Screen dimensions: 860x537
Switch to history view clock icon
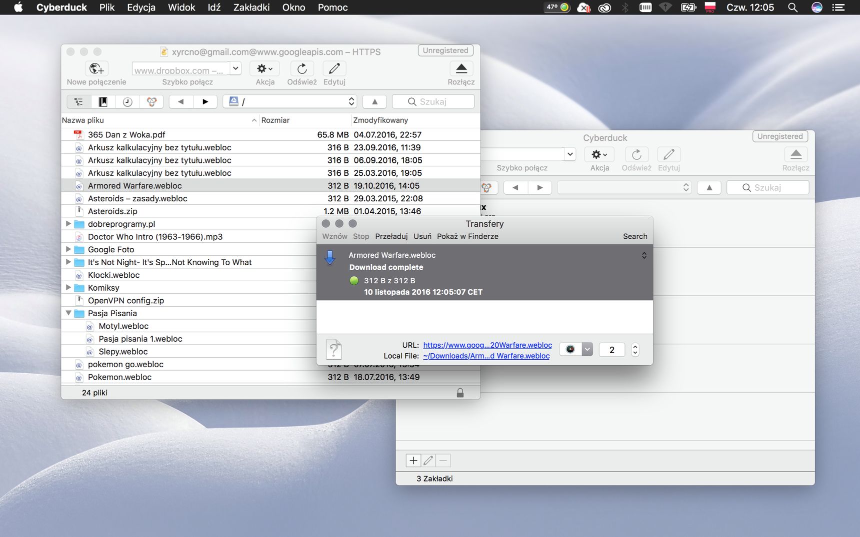point(127,102)
